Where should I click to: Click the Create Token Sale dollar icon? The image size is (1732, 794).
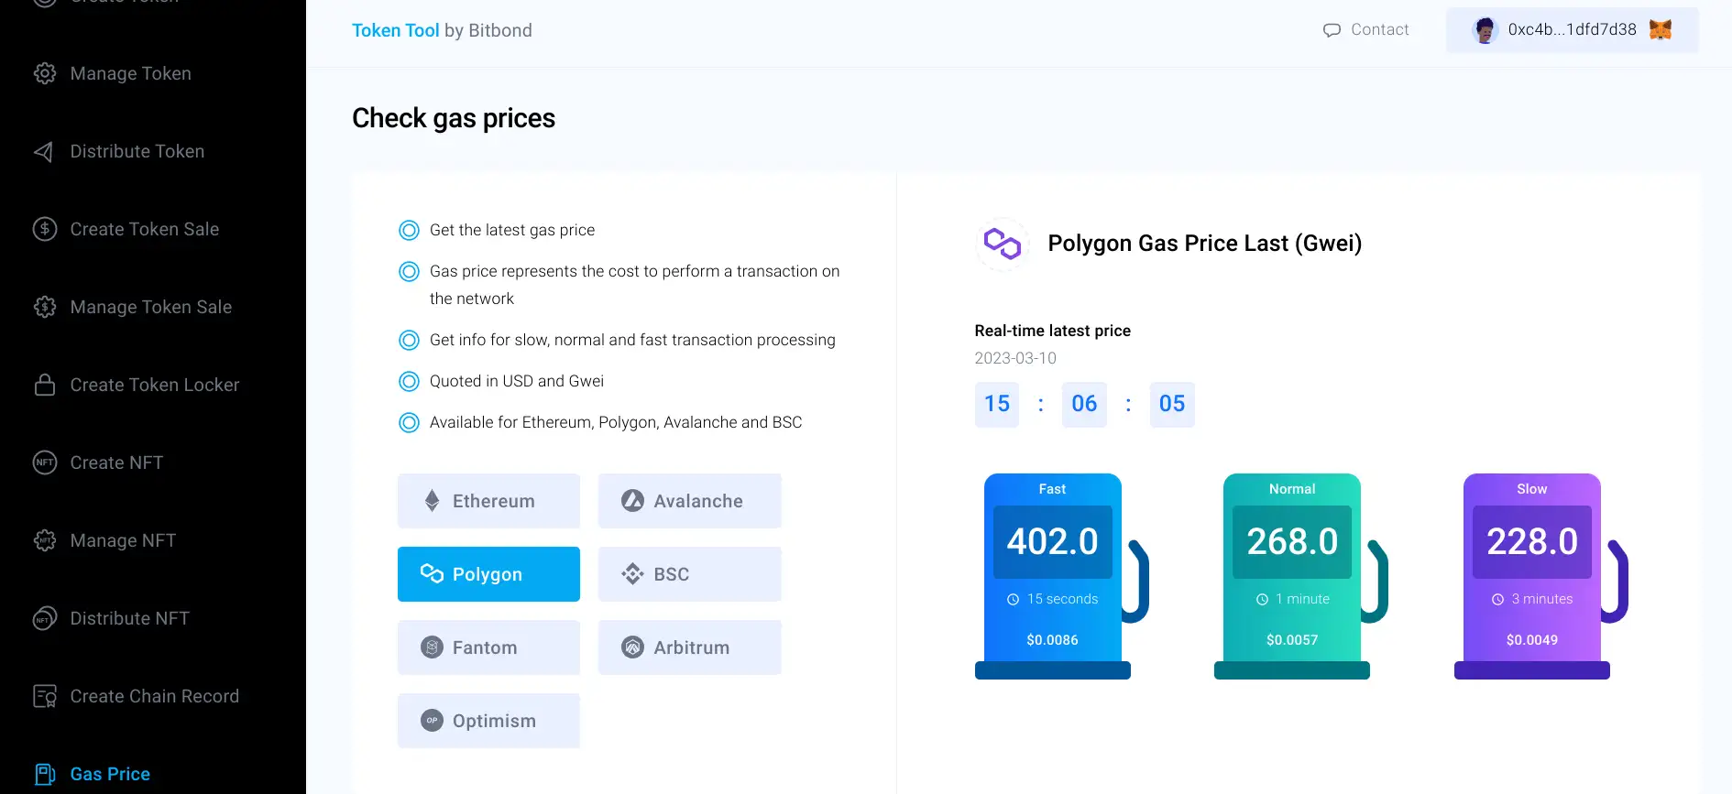tap(45, 229)
